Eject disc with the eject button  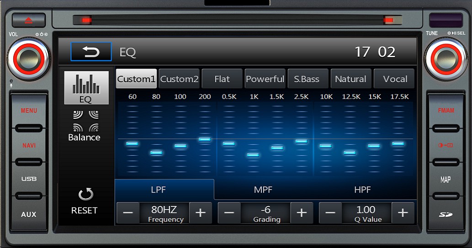29,21
